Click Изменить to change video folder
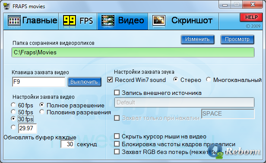The image size is (266, 163). [197, 40]
